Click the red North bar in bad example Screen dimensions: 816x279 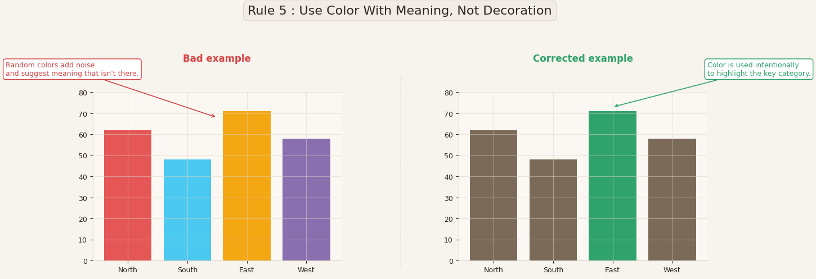[x=128, y=195]
